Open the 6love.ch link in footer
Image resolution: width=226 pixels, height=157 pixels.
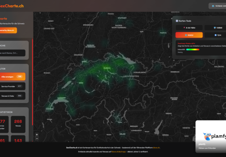[x=156, y=147]
